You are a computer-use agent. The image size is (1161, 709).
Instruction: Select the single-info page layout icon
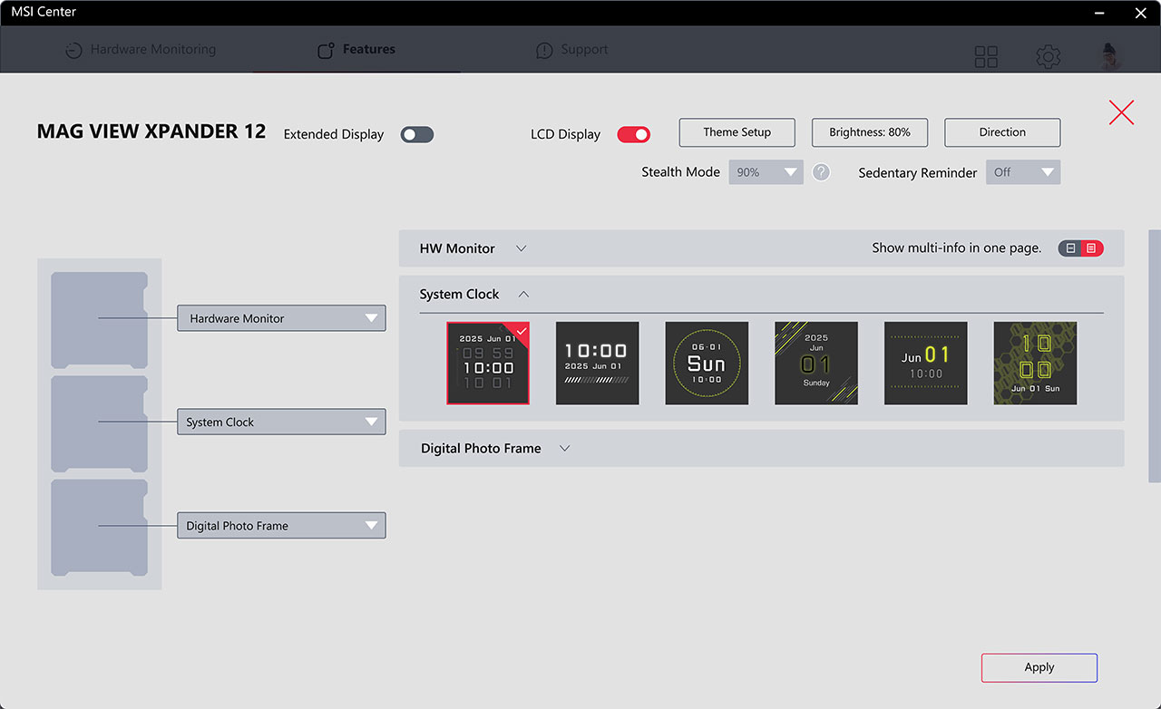(1070, 248)
